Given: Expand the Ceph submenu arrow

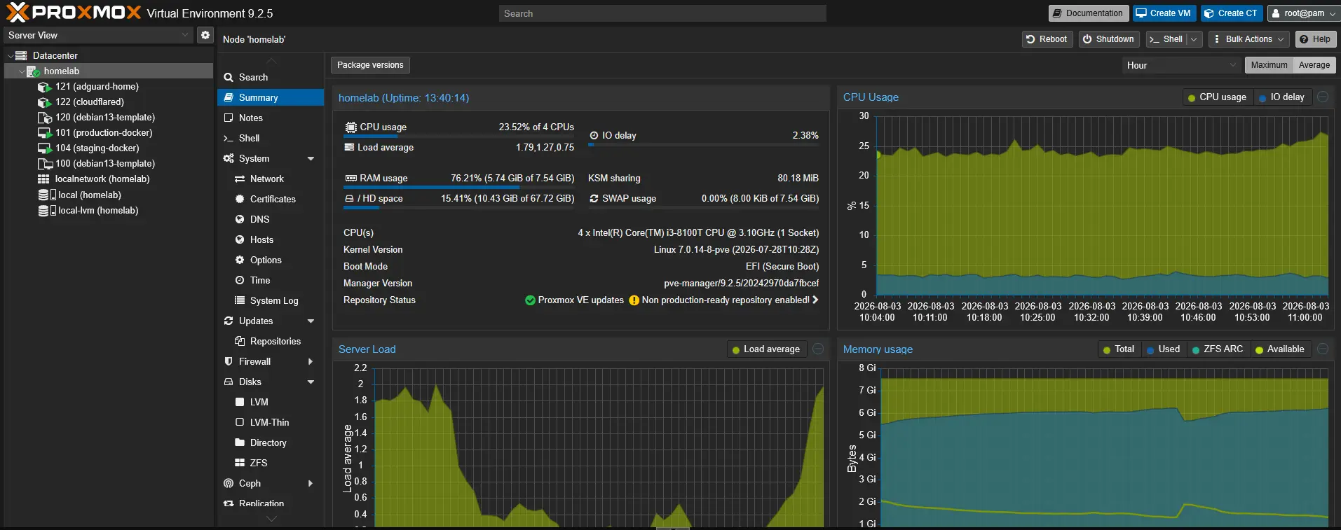Looking at the screenshot, I should tap(311, 483).
